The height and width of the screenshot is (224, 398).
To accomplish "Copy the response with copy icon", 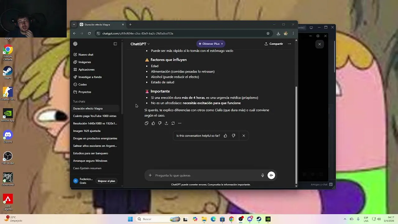I will (x=146, y=123).
